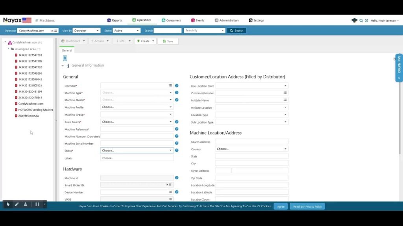Open operator list icon in the filter bar
Screen dimensions: 403x226
pos(55,31)
